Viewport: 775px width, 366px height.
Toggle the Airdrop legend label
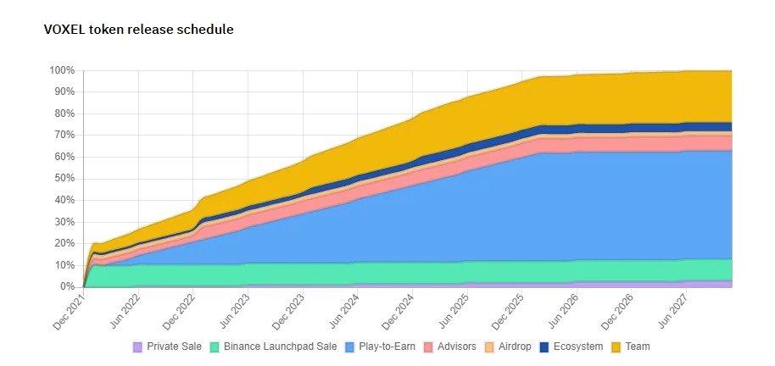(515, 347)
